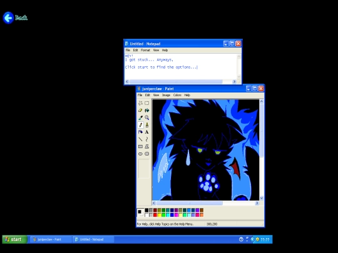Pick the orange color swatch
This screenshot has width=338, height=253.
tap(202, 215)
